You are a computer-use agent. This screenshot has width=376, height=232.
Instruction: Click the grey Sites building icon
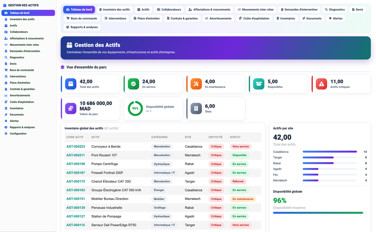click(196, 108)
